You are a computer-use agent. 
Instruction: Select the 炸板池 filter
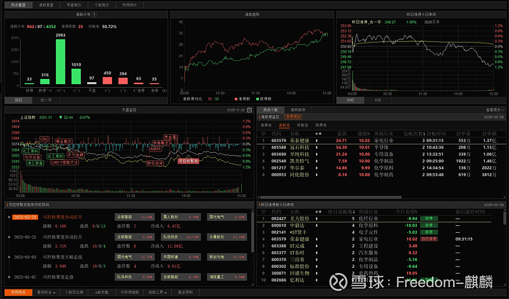pos(302,125)
